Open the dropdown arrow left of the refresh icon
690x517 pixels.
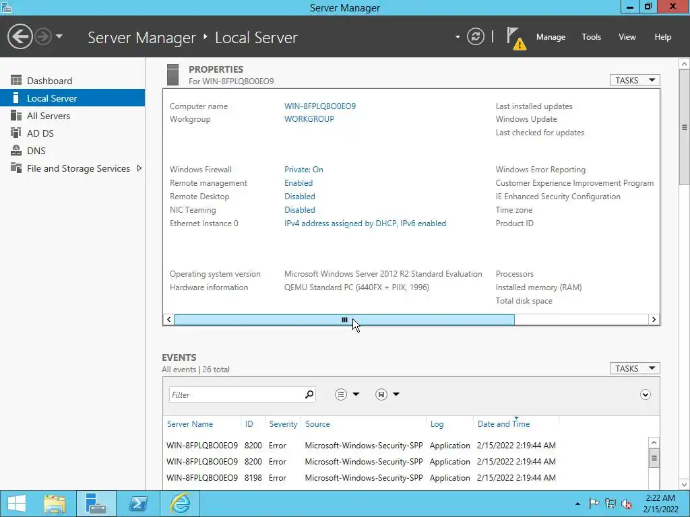458,37
